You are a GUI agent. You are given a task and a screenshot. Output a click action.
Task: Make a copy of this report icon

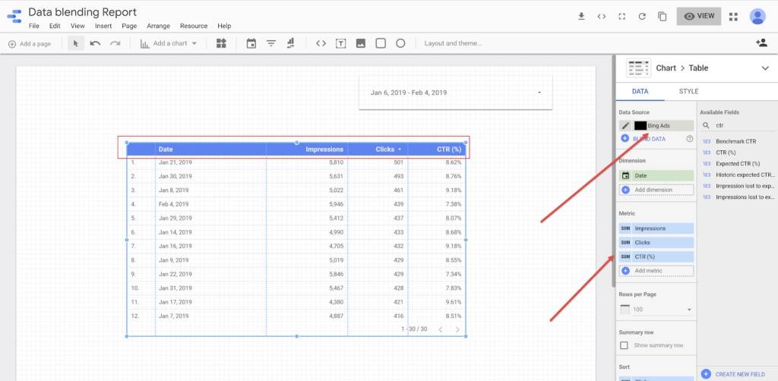coord(663,17)
